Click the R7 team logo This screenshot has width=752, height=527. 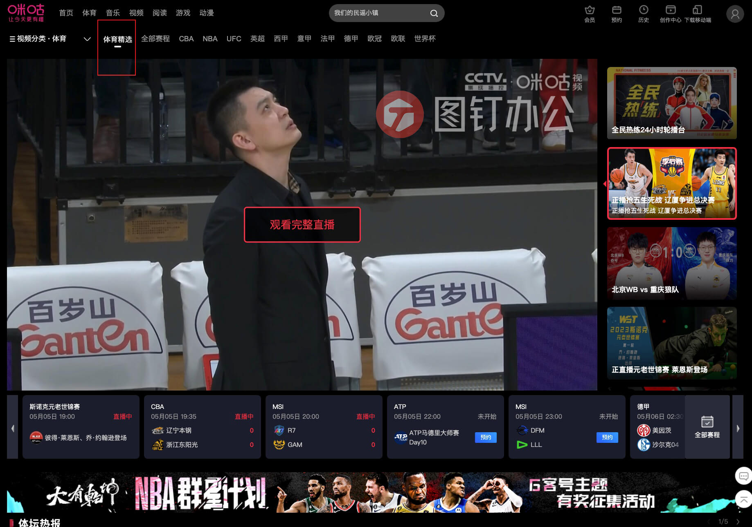click(x=279, y=430)
